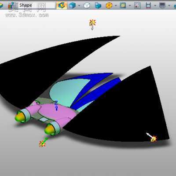The height and width of the screenshot is (176, 176).
Task: Open the dropdown beside the H-shaped icon
Action: point(155,6)
